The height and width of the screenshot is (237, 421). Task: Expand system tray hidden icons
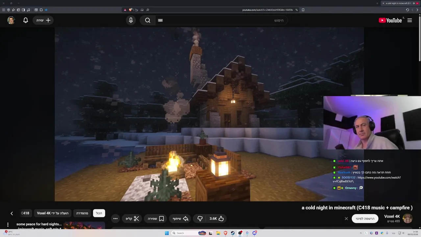click(361, 233)
